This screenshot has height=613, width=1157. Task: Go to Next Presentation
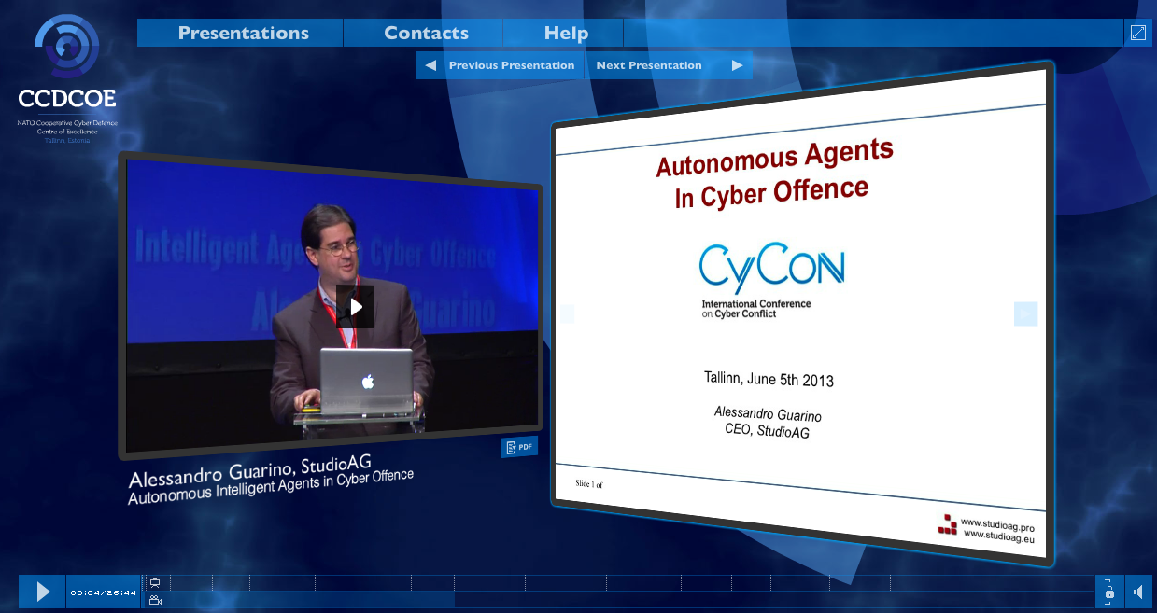[649, 65]
